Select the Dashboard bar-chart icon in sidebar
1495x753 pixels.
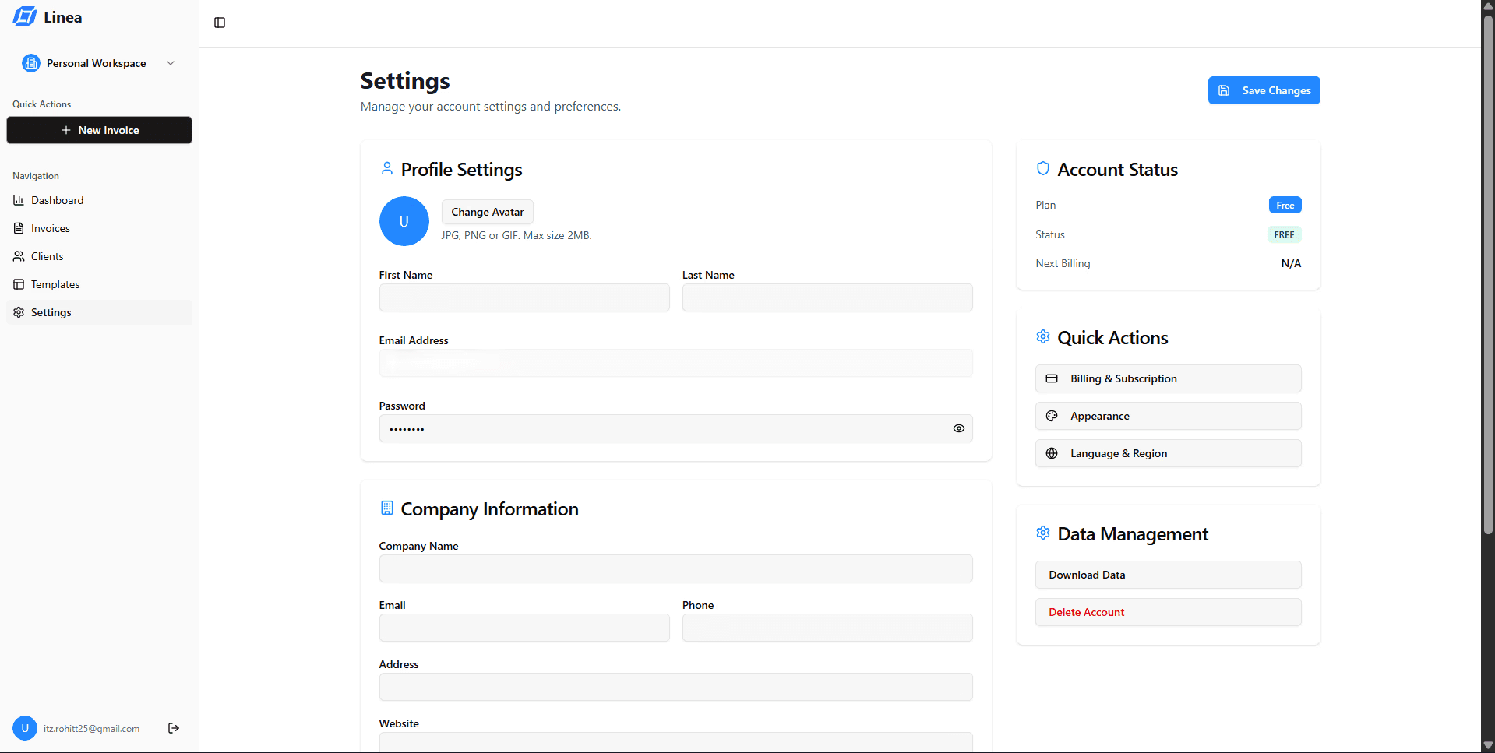[19, 200]
